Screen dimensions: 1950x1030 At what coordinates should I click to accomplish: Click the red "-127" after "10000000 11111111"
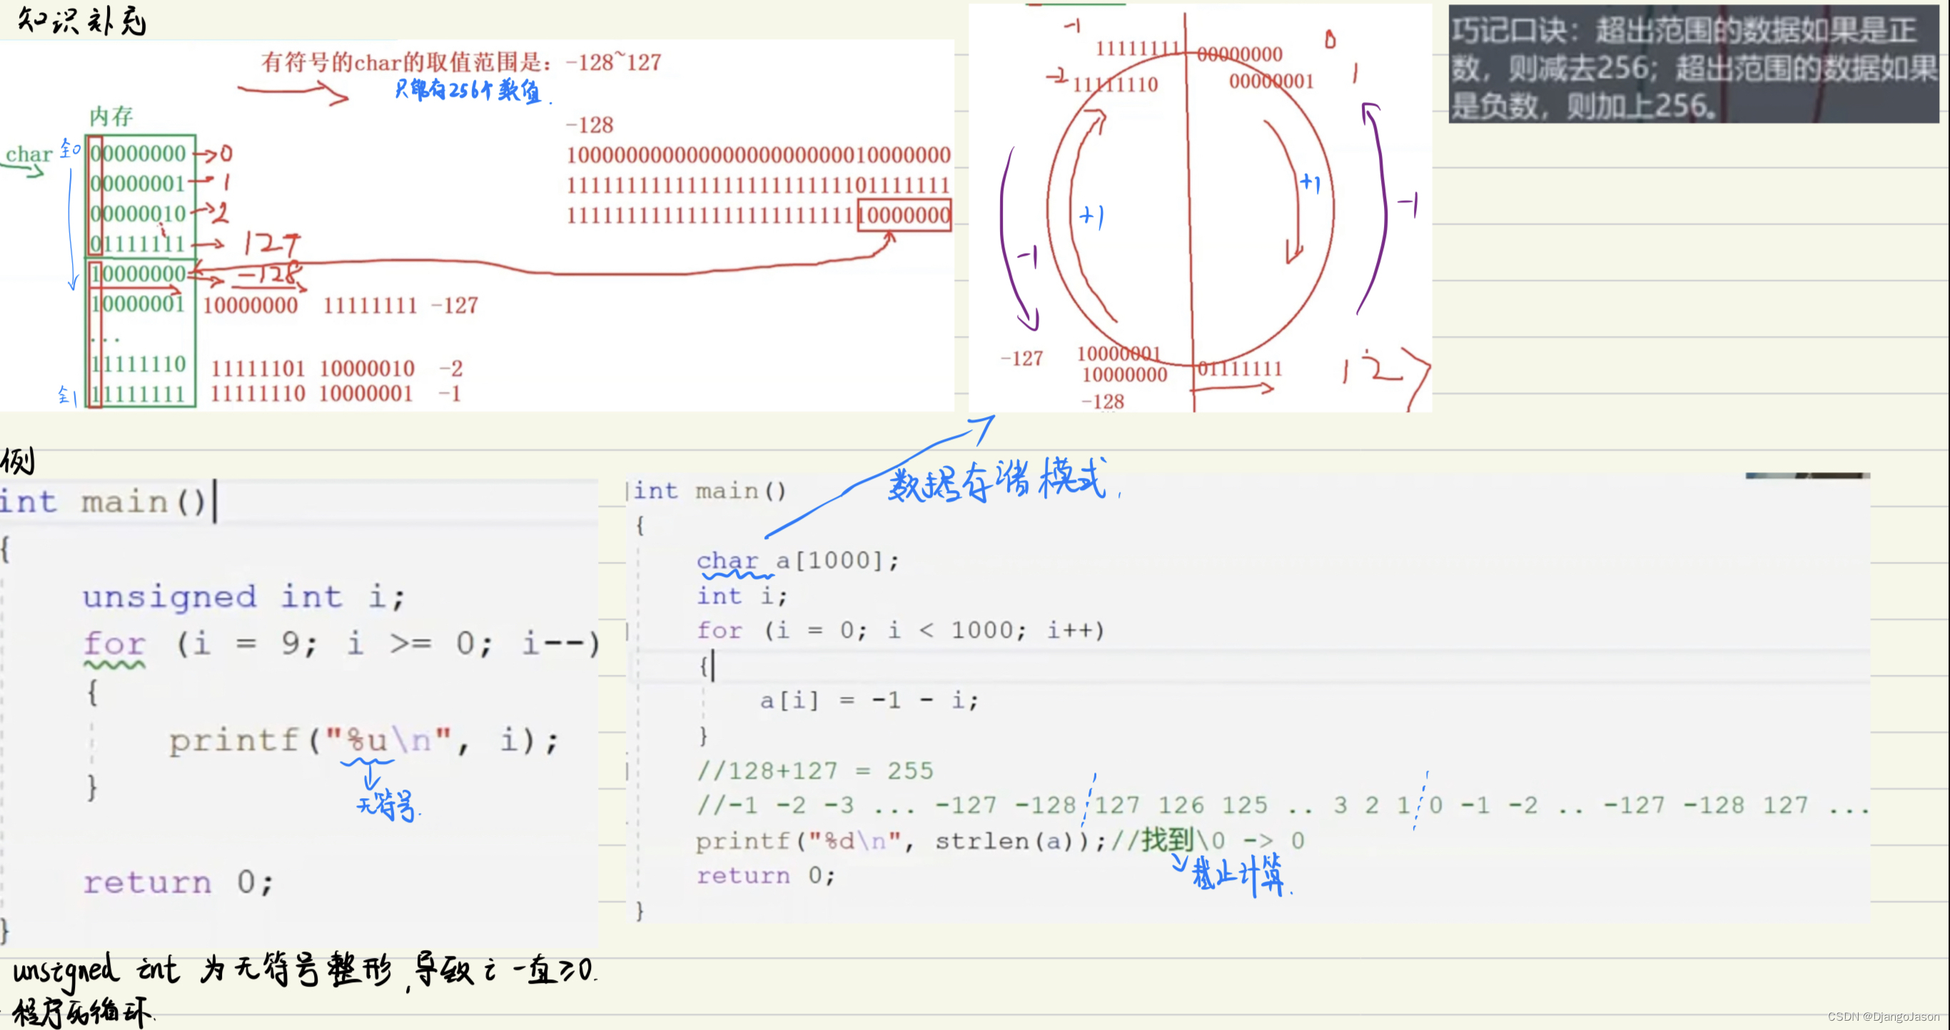(455, 305)
